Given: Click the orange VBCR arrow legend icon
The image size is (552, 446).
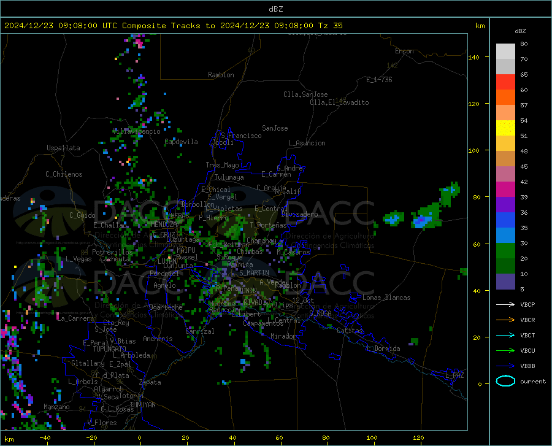Looking at the screenshot, I should 505,320.
